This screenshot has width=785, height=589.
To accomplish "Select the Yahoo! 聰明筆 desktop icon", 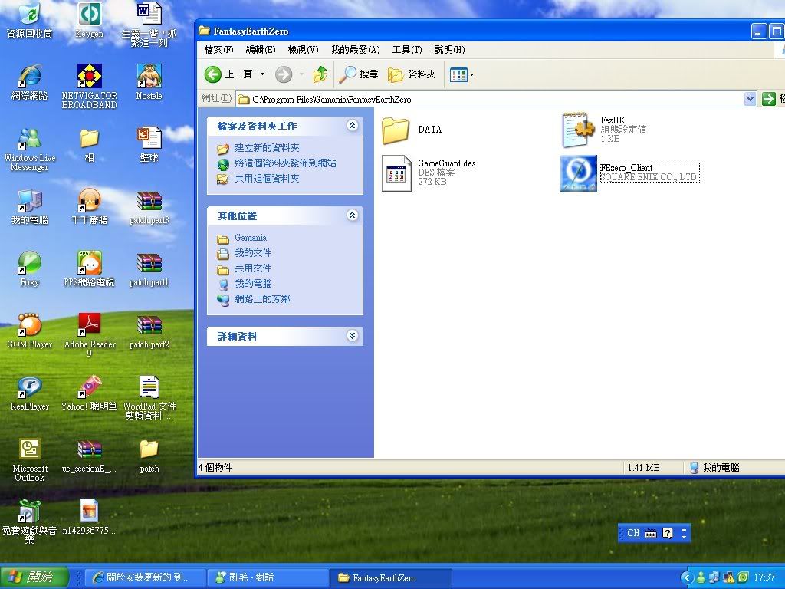I will click(89, 393).
